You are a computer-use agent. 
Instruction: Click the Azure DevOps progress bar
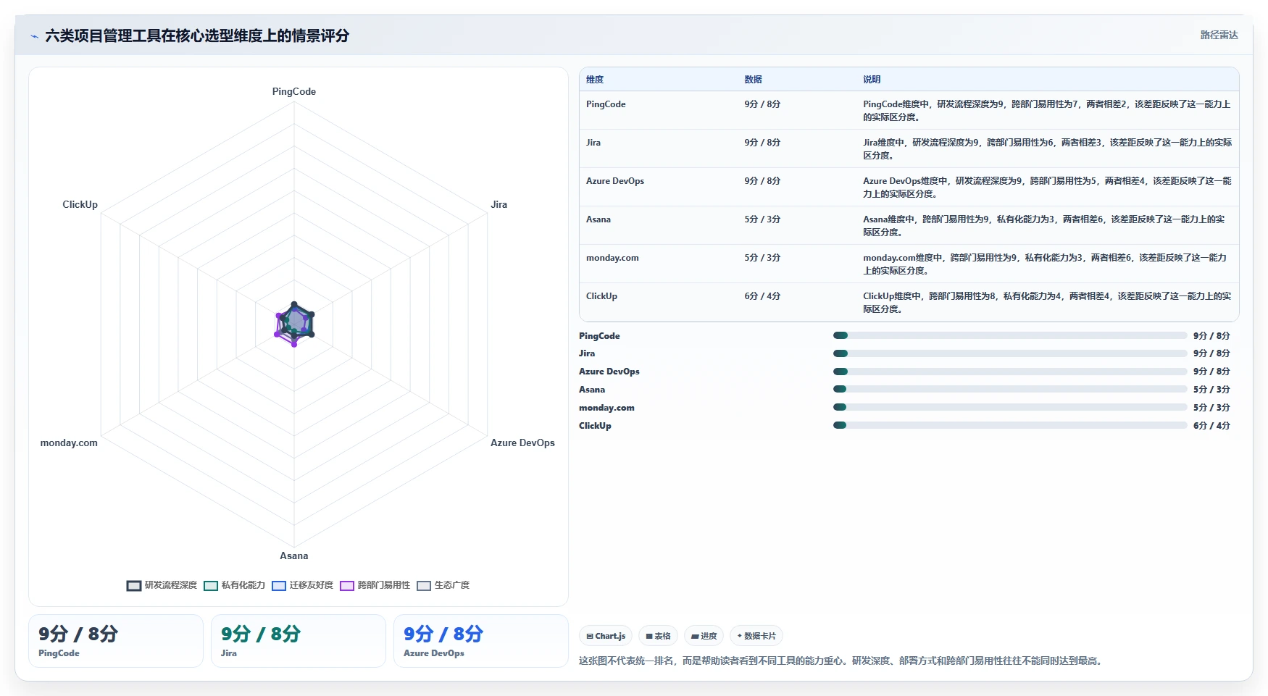pyautogui.click(x=1010, y=372)
